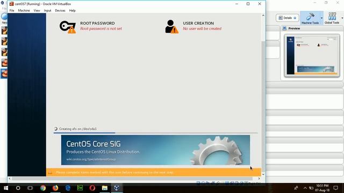344x193 pixels.
Task: Select Machine Tools in VirtualBox Manager
Action: tap(310, 18)
